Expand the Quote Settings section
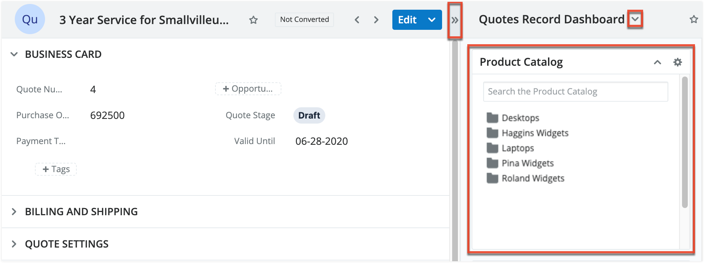The image size is (704, 263). (x=14, y=244)
